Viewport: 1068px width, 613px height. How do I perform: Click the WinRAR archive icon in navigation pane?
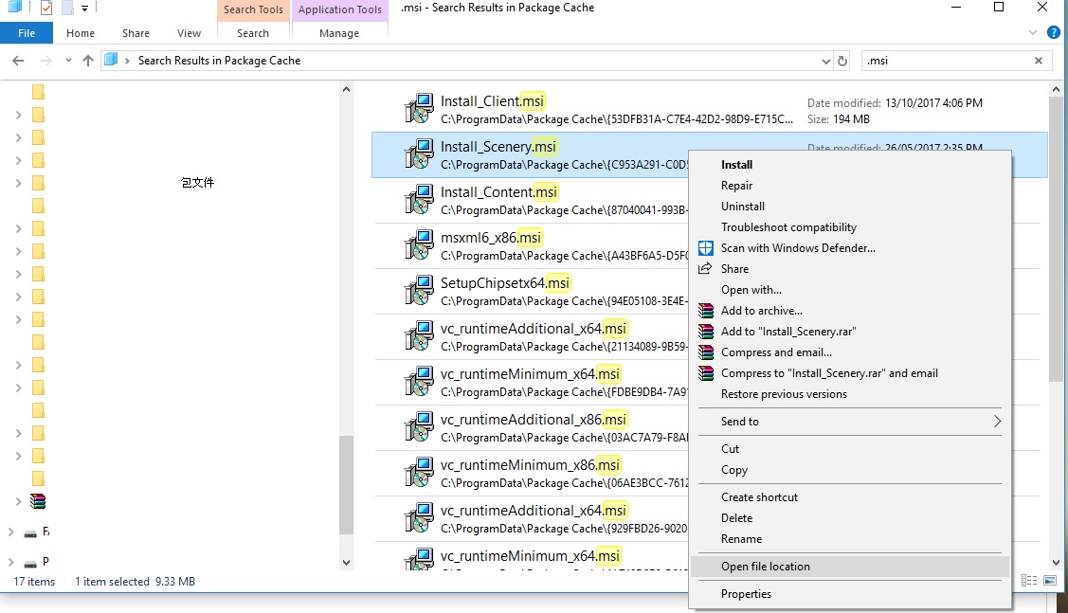[38, 501]
